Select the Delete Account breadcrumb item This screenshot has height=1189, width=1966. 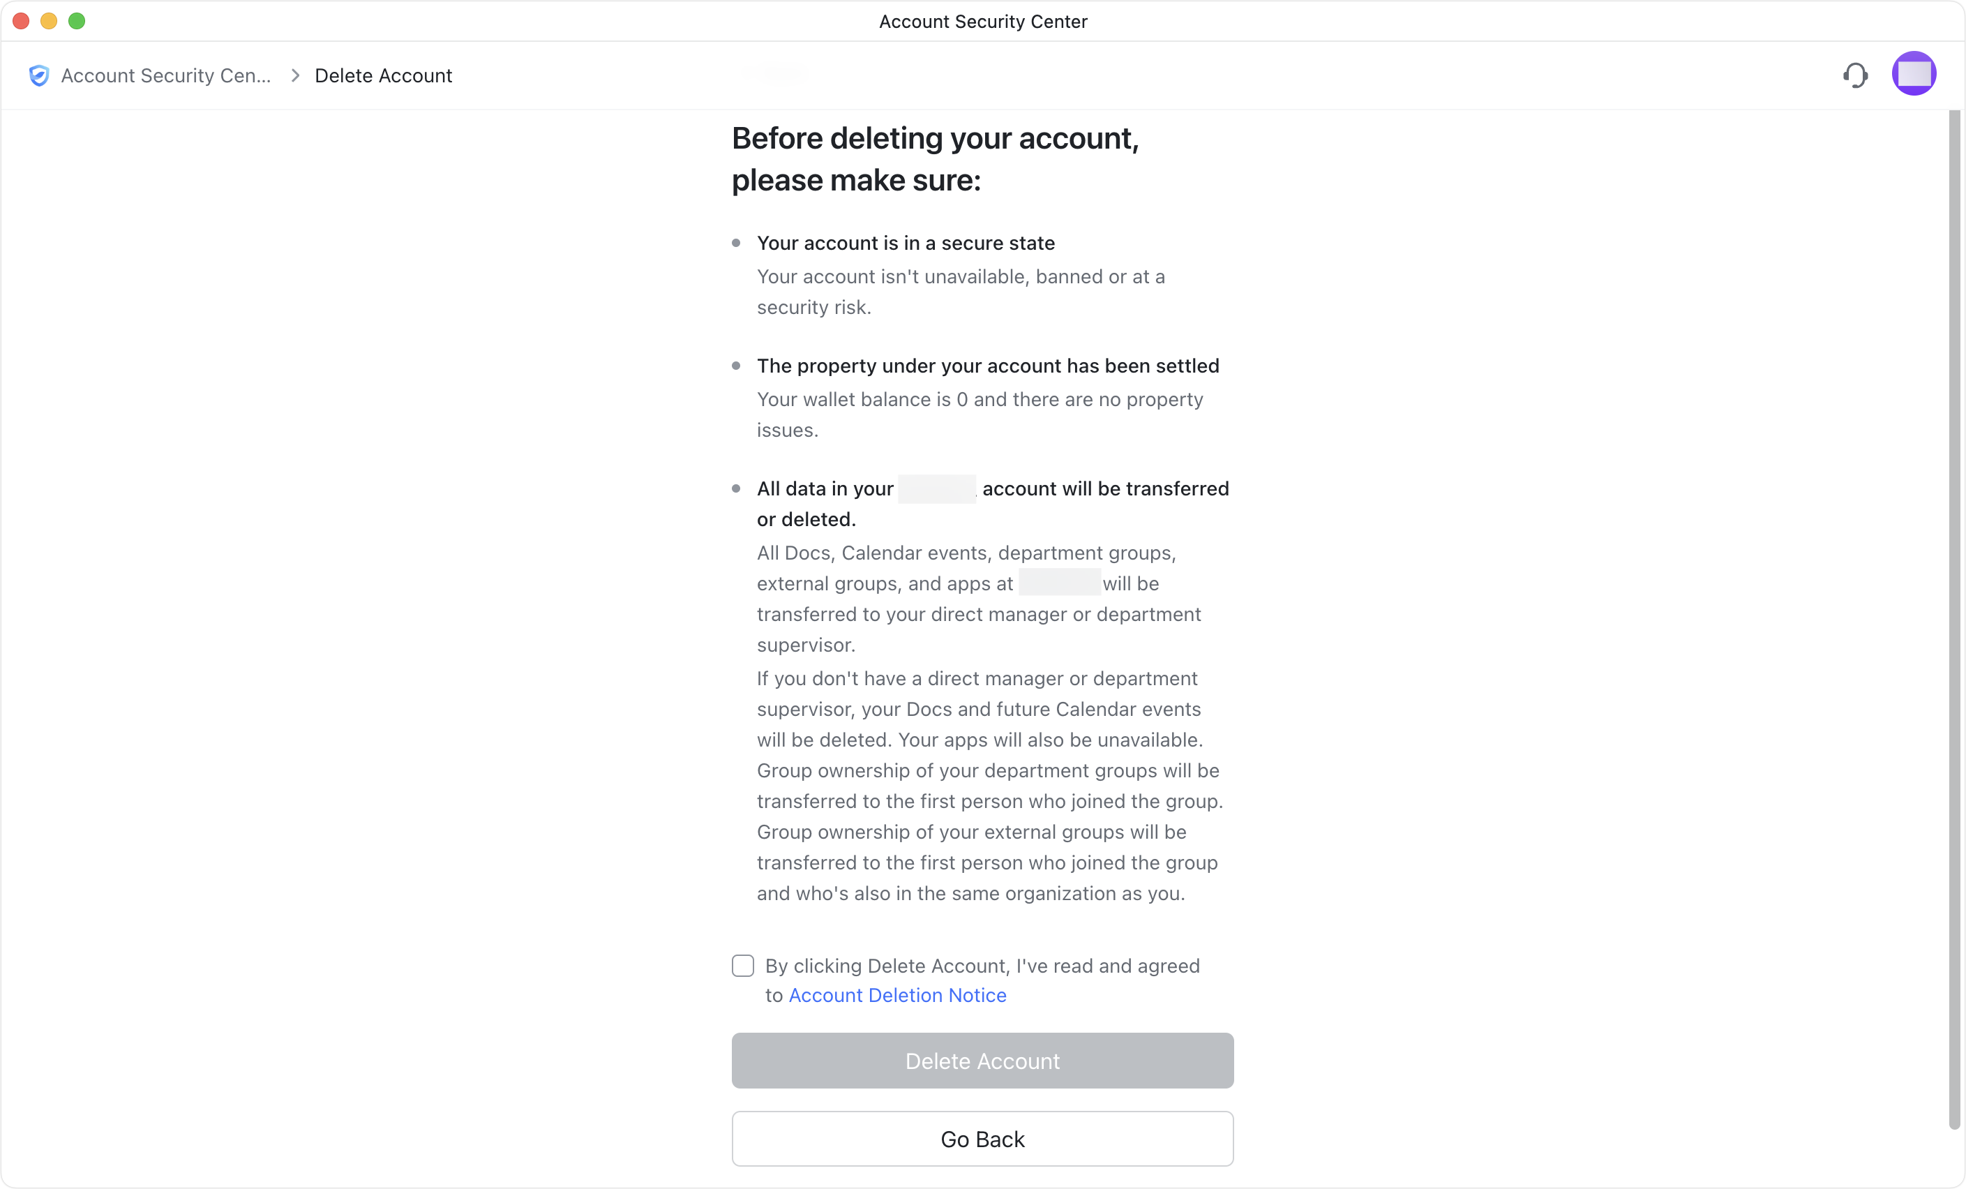(x=383, y=76)
